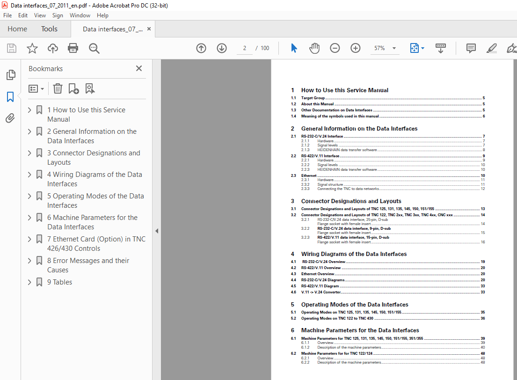Zoom in with the plus button
517x380 pixels.
tap(355, 48)
